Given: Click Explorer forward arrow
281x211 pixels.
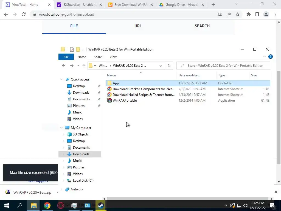Looking at the screenshot, I should pos(72,66).
